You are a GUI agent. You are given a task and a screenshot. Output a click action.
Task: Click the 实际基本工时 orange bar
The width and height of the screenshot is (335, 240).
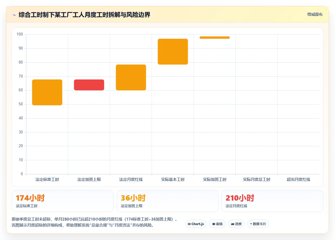coord(173,52)
